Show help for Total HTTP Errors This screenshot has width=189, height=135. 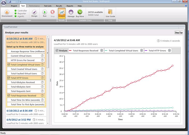(42, 78)
